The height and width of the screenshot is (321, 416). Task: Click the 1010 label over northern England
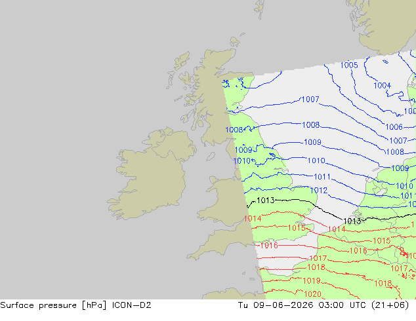pyautogui.click(x=241, y=160)
